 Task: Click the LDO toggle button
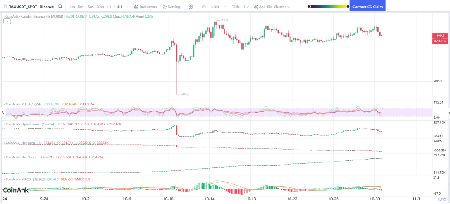coord(215,7)
